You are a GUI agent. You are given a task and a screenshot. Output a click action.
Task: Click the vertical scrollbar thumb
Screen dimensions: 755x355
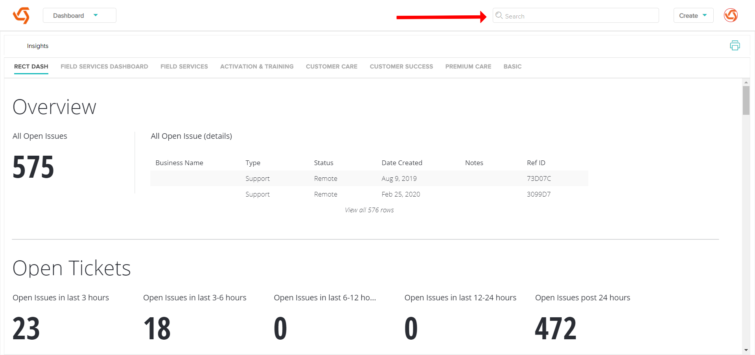coord(746,100)
